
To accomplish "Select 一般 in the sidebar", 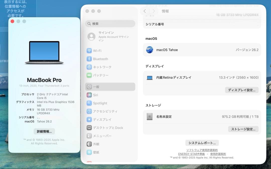I will pos(110,87).
